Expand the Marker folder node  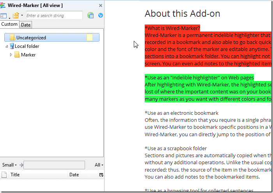tap(11, 55)
